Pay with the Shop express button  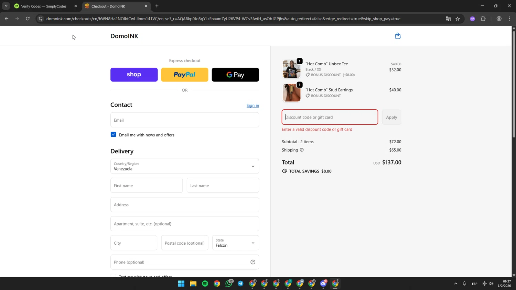click(x=134, y=75)
